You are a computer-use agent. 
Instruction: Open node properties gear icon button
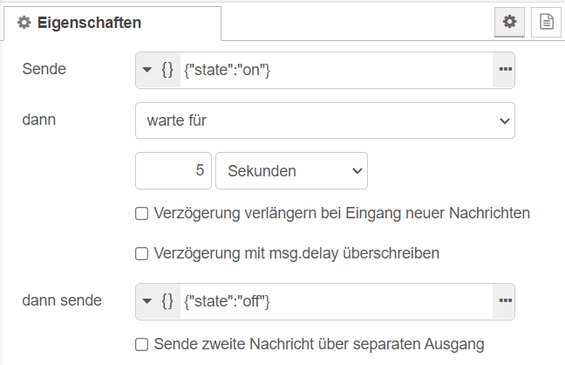509,23
